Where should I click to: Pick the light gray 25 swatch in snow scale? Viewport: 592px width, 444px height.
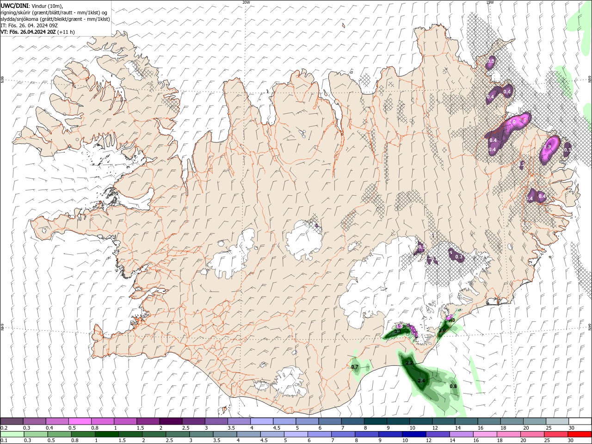557,421
